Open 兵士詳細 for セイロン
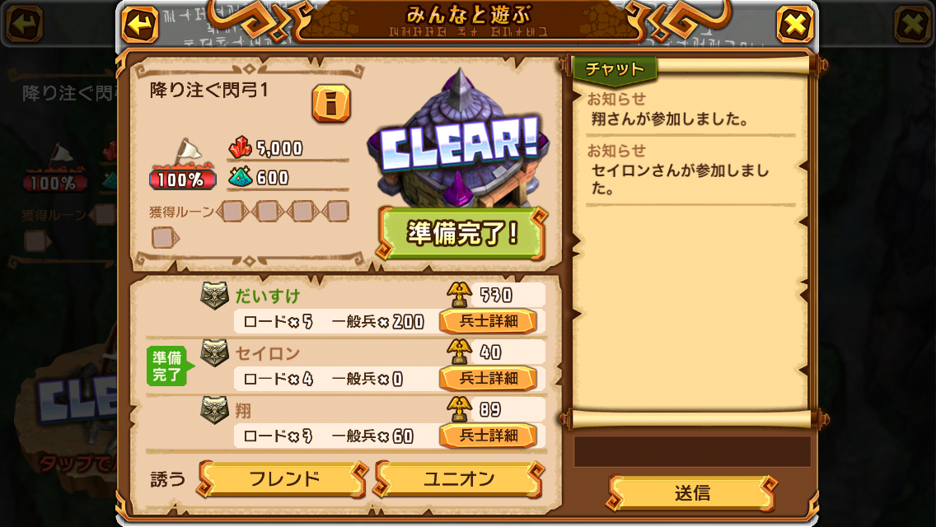 [x=489, y=379]
